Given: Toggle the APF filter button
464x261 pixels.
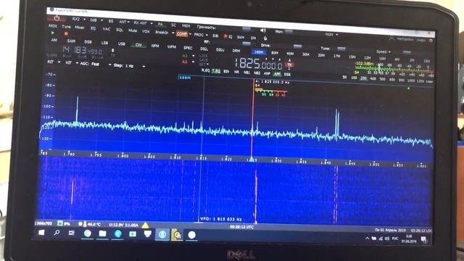Looking at the screenshot, I should click(x=277, y=74).
